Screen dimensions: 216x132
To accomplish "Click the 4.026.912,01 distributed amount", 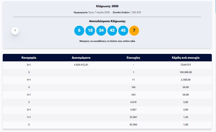I will click(x=81, y=65).
